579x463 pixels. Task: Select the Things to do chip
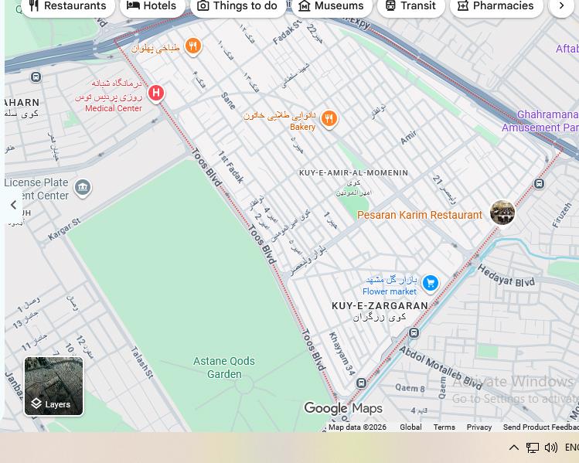237,6
